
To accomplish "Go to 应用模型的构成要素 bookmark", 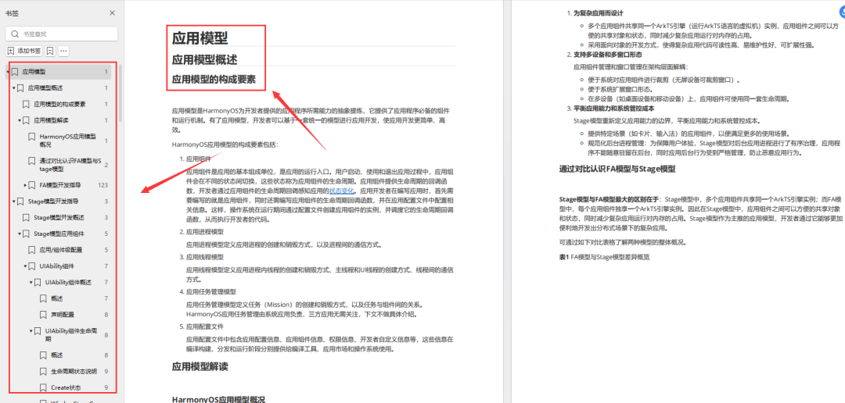I will pos(59,104).
